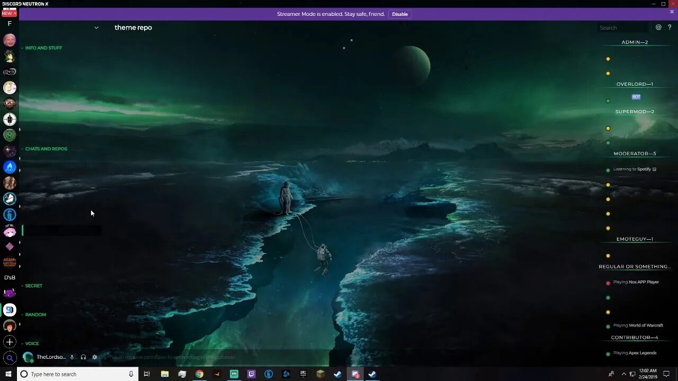This screenshot has height=381, width=678.
Task: Click the Windows Start button
Action: [8, 374]
